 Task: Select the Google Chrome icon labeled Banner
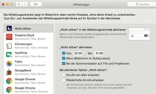[9, 81]
